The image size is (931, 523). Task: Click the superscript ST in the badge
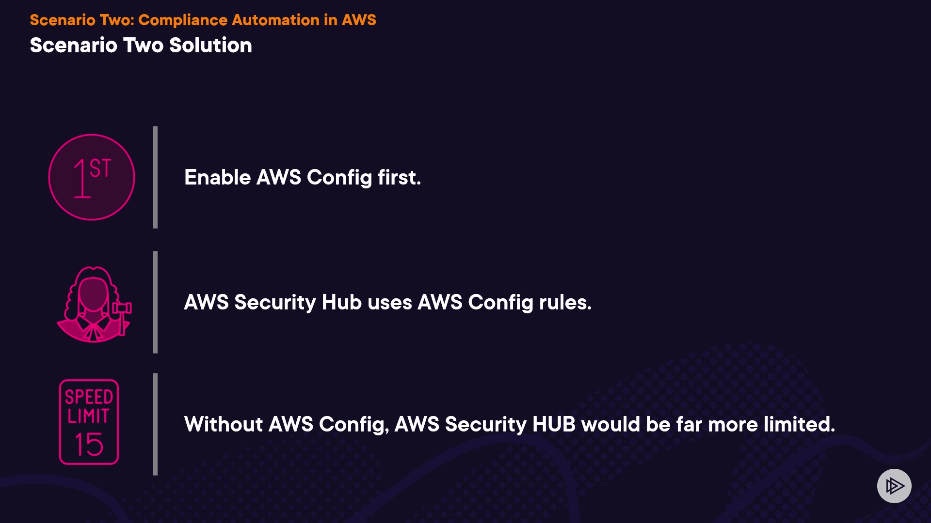100,169
